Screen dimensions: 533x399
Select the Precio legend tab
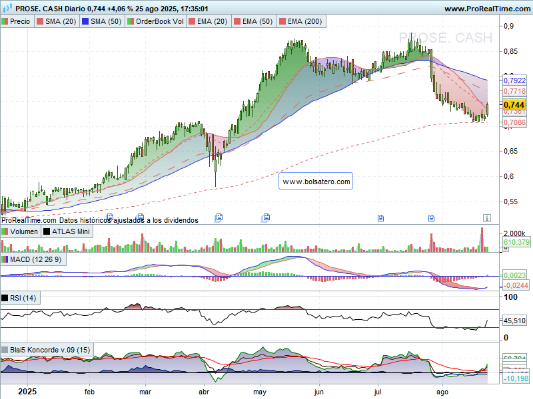[x=16, y=21]
